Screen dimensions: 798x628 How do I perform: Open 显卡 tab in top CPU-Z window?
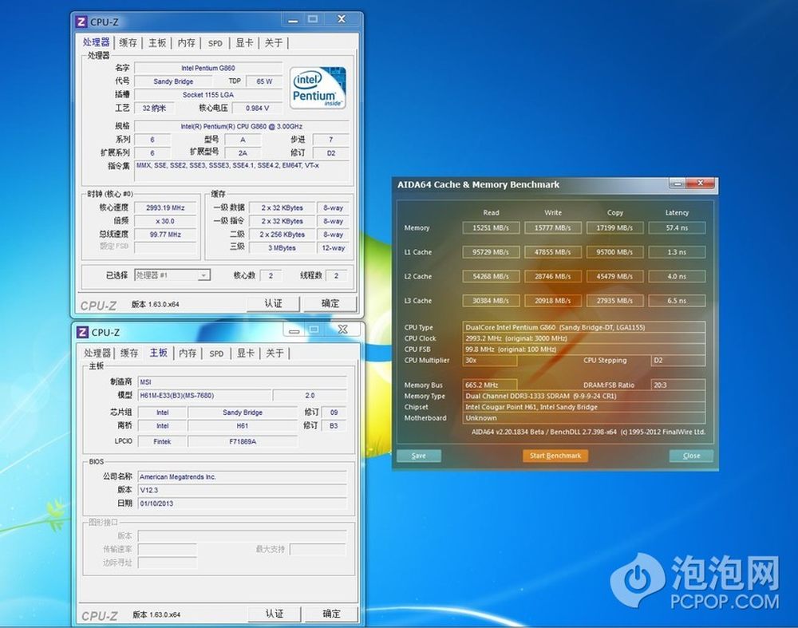pos(244,43)
